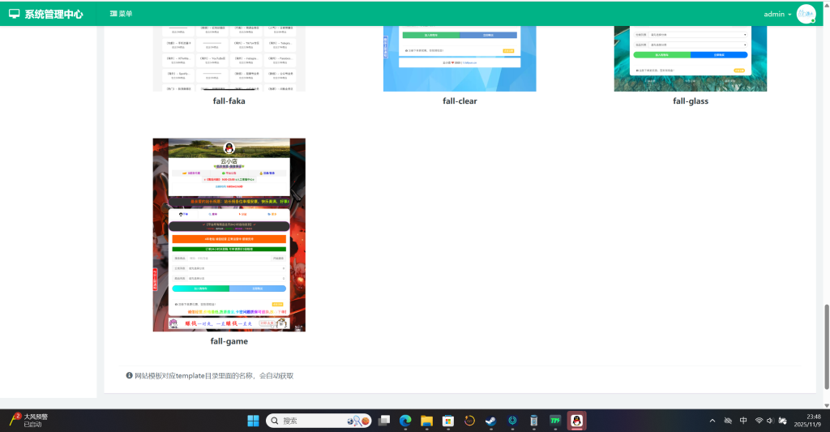
Task: Open Steam from taskbar
Action: pos(490,421)
